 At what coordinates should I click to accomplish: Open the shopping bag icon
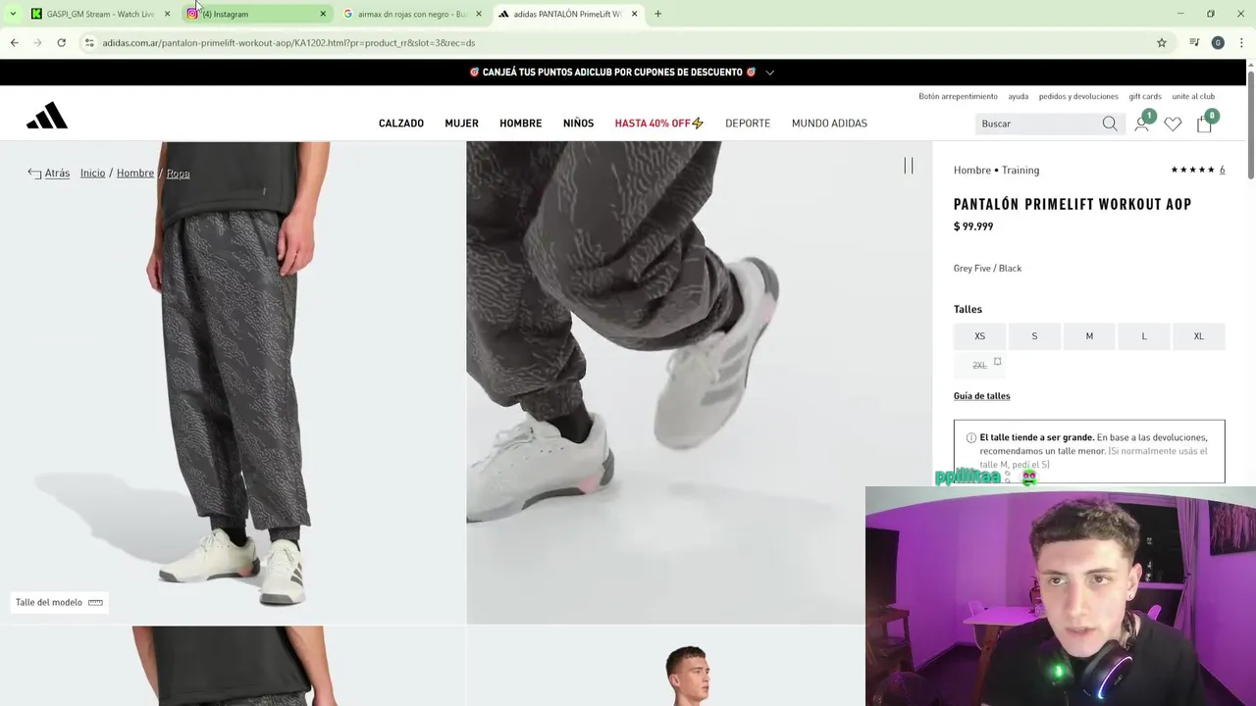(x=1204, y=124)
